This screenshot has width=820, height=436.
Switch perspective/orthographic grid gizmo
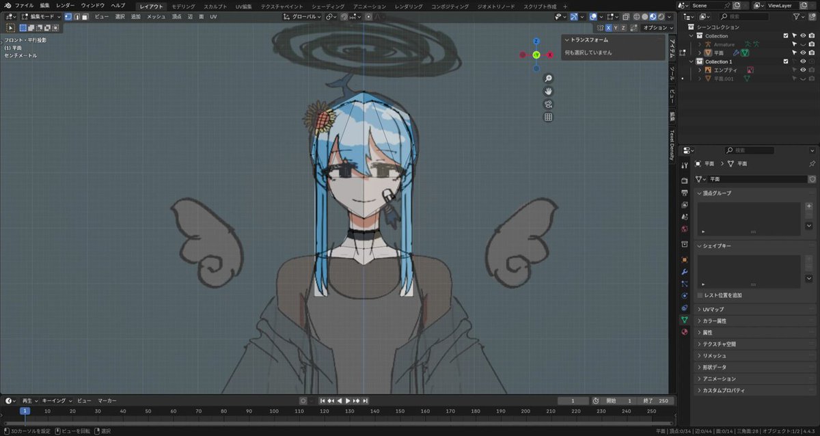coord(548,118)
